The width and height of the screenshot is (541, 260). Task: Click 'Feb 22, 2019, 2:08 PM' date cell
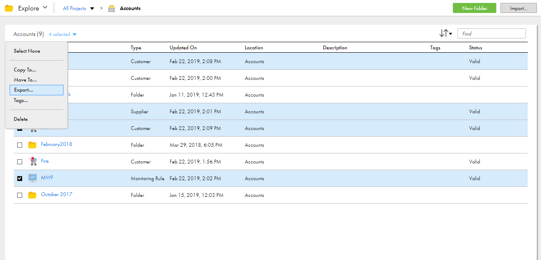point(195,61)
